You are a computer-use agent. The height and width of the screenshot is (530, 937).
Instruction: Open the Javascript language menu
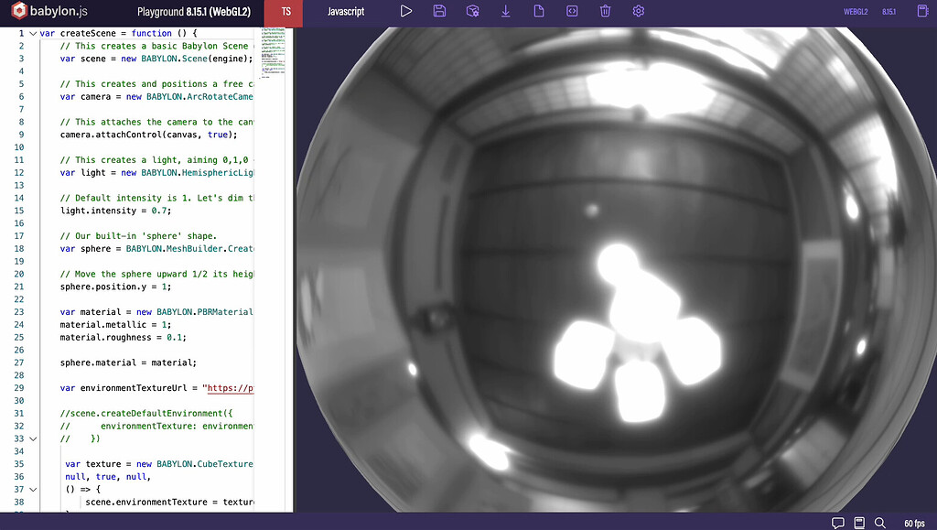tap(344, 13)
